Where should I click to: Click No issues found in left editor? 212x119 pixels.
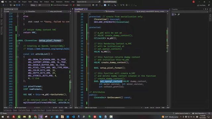[21, 108]
